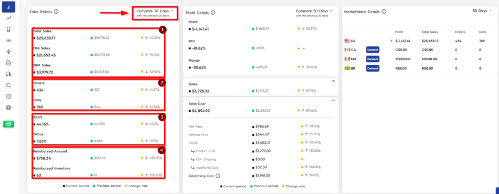
Task: Click the ROI value -81.82%
Action: pyautogui.click(x=199, y=48)
